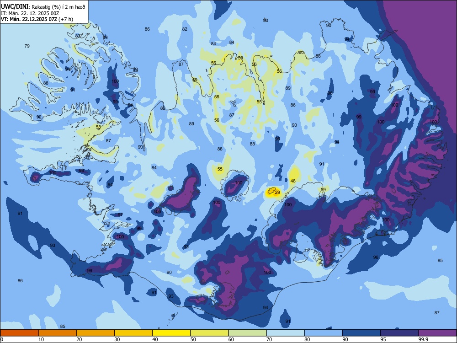Click the 29 humidity value on map

click(277, 192)
